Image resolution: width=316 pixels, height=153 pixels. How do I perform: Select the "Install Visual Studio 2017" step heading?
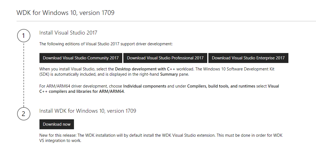pyautogui.click(x=68, y=33)
